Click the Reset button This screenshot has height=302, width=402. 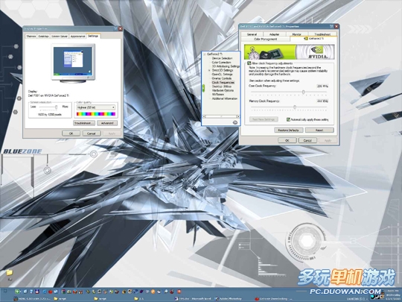point(319,130)
